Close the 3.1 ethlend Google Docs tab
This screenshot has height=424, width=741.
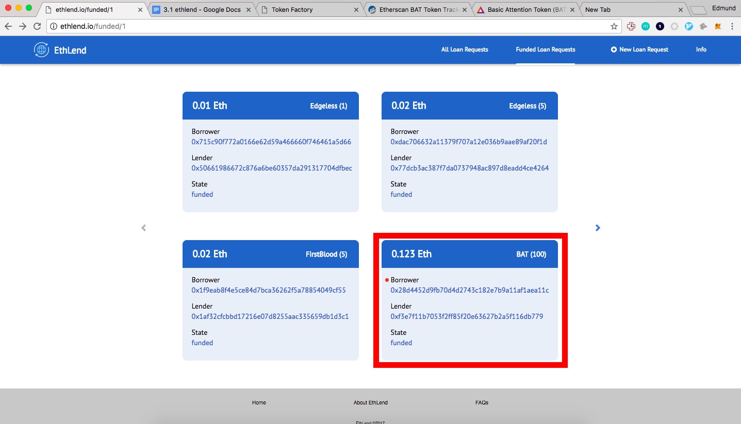pos(249,10)
